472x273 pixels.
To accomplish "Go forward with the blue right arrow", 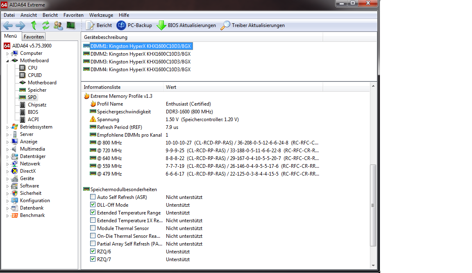I will point(20,25).
